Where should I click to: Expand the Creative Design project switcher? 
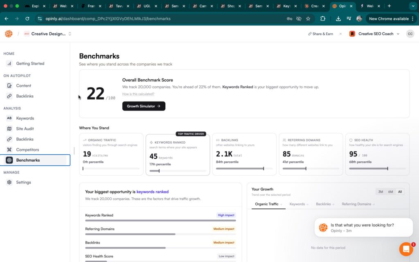[x=70, y=34]
